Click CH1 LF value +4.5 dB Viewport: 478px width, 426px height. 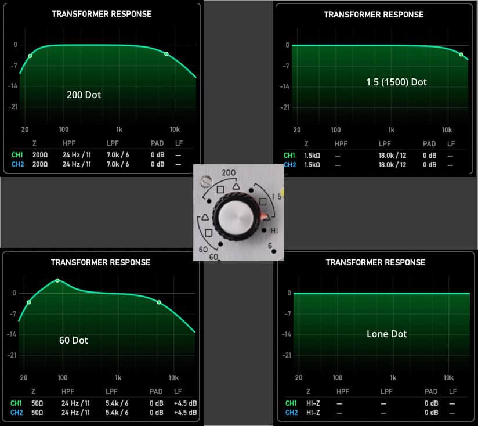click(x=186, y=403)
